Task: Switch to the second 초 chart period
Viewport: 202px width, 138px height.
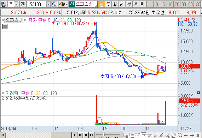Action: coord(135,4)
